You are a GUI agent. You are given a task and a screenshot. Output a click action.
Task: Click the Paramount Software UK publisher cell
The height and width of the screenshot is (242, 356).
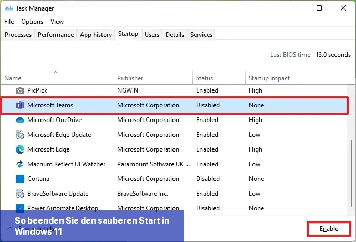154,164
